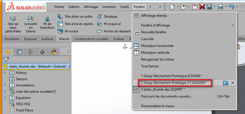The width and height of the screenshot is (245, 114).
Task: Pin the menu bar with pushpin
Action: coord(160,7)
